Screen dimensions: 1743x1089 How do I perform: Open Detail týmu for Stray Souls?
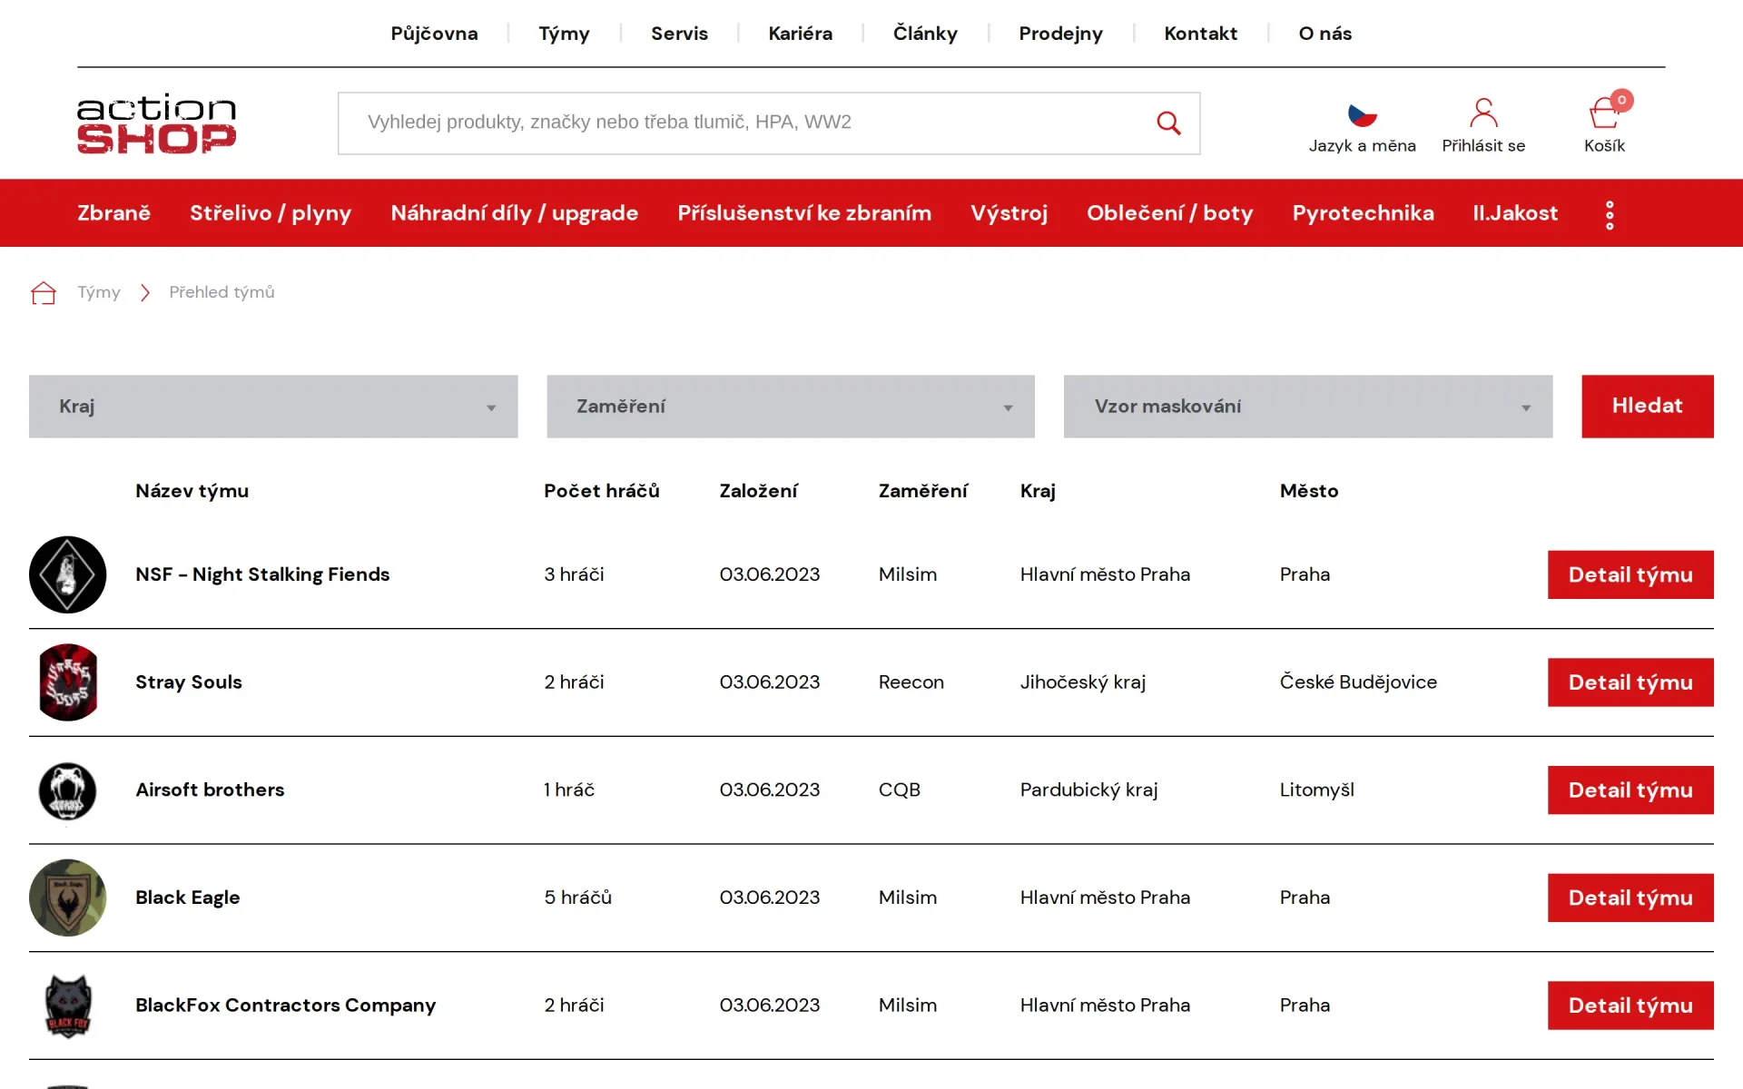[1630, 682]
